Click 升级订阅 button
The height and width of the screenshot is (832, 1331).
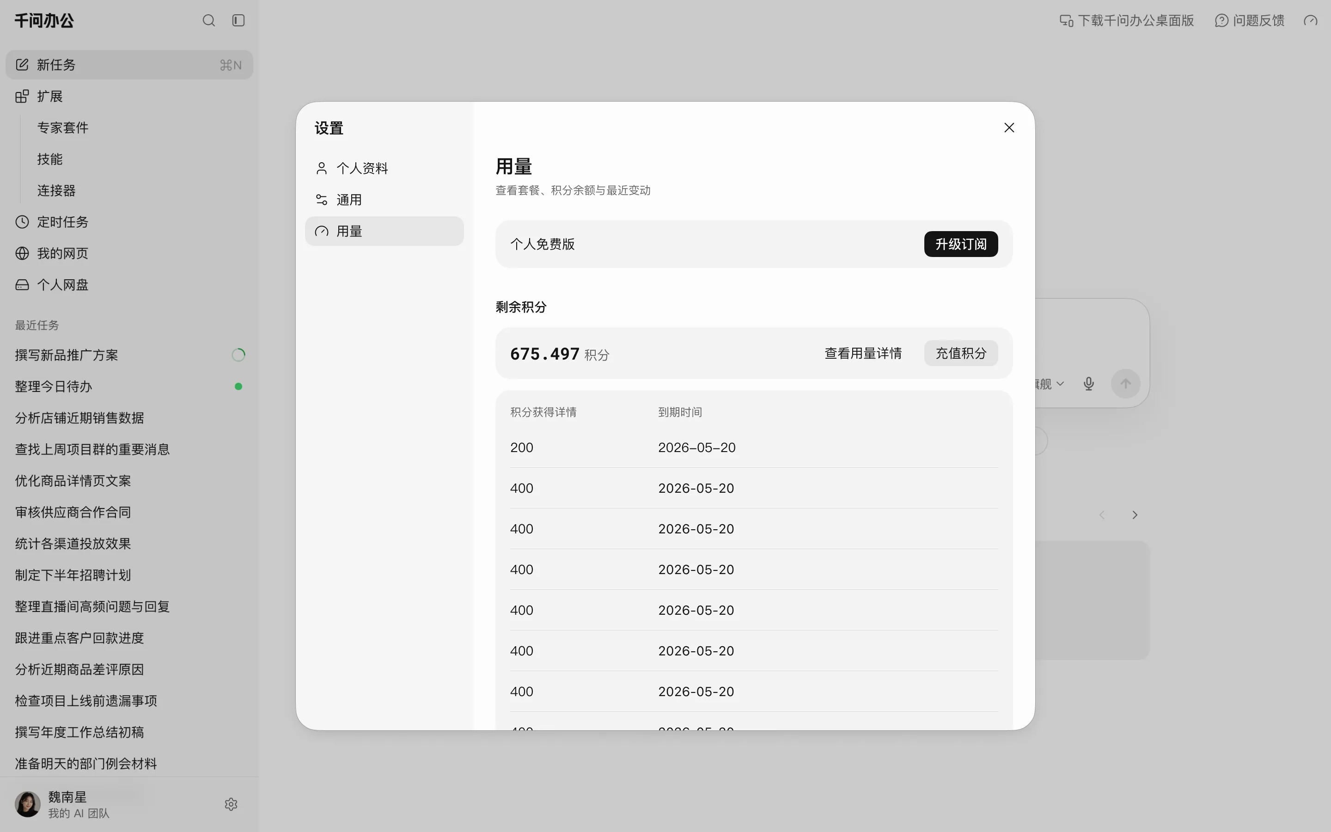click(x=961, y=244)
